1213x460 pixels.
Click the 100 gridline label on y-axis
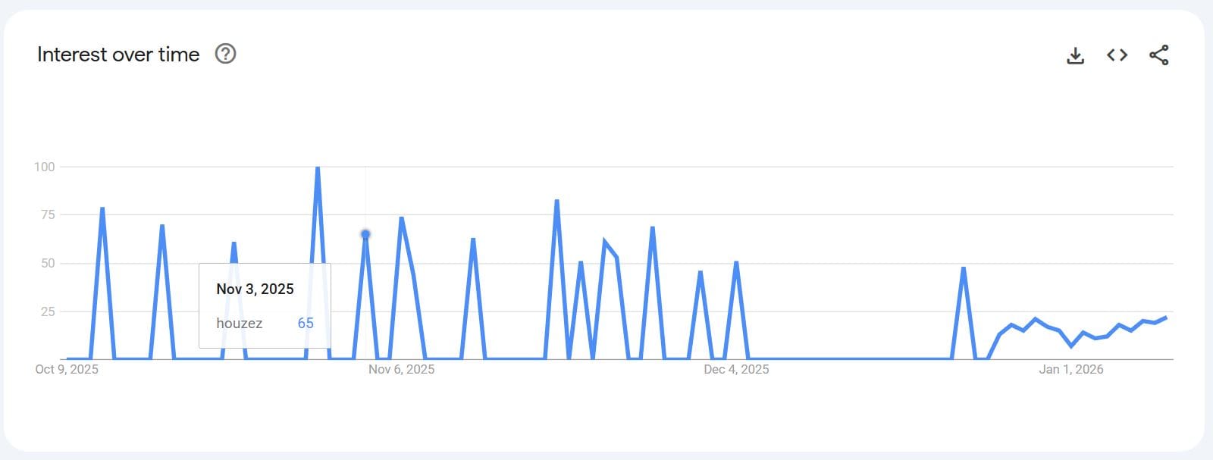pos(45,166)
